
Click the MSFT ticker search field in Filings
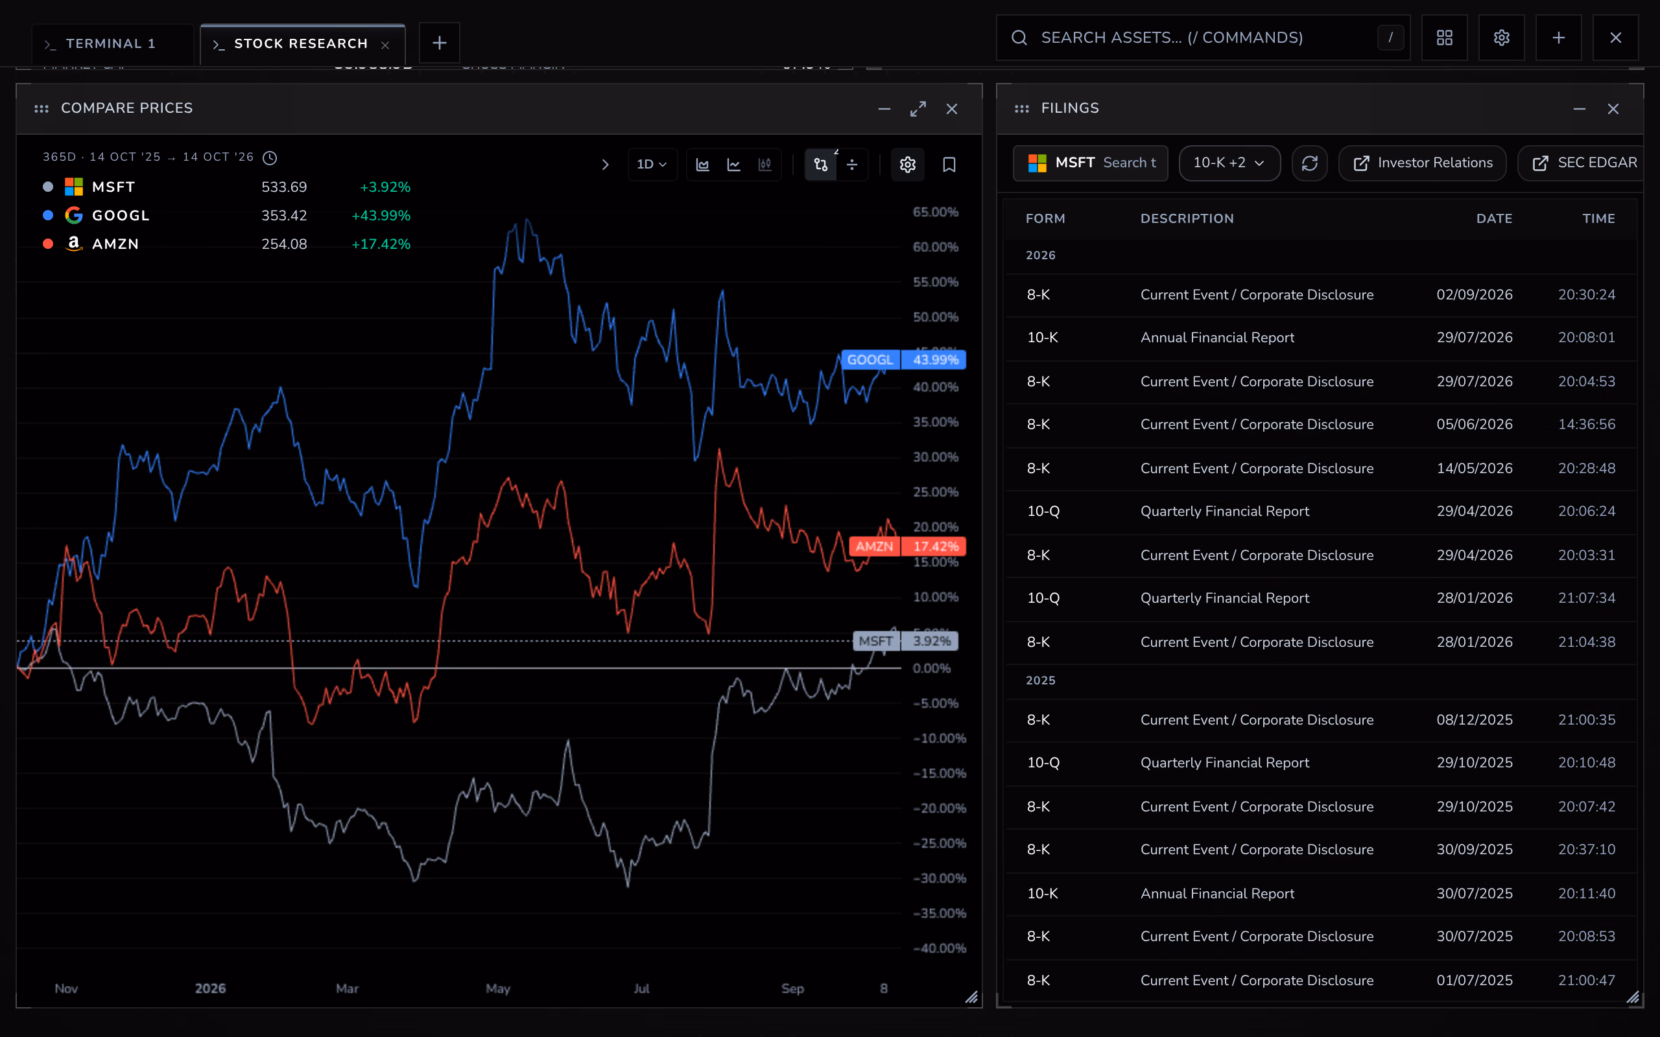1091,163
